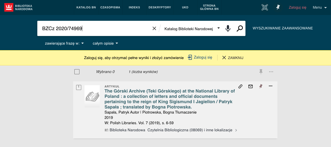Open more actions for the Górski Archive result
This screenshot has width=331, height=147.
270,86
